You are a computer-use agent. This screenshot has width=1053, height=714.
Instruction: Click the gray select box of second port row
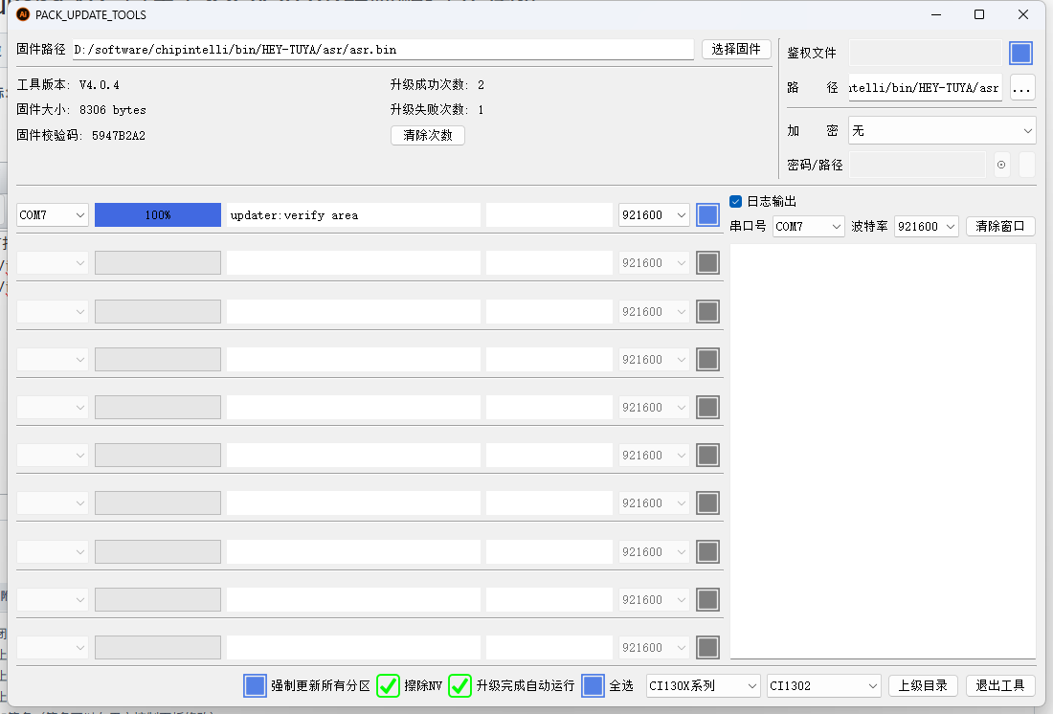(x=707, y=262)
